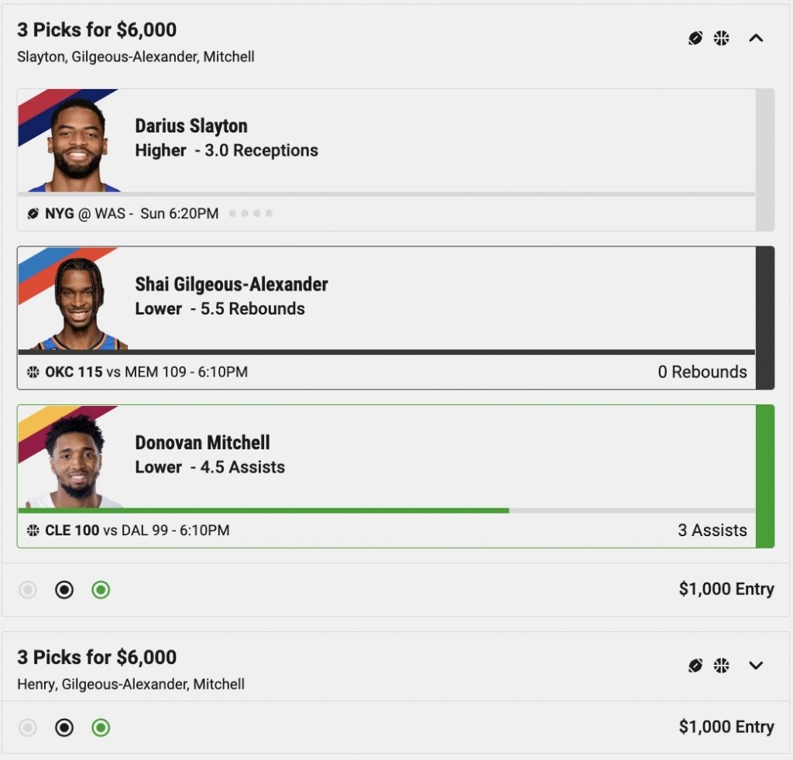Click Donovan Mitchell player name
Screen dimensions: 793x760
pos(202,442)
